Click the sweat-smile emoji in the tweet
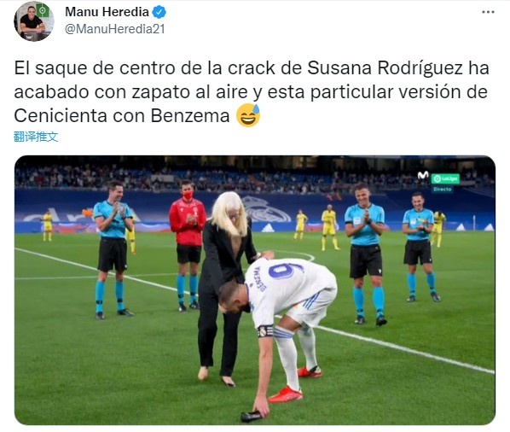Screen dimensions: 510x432 click(248, 115)
